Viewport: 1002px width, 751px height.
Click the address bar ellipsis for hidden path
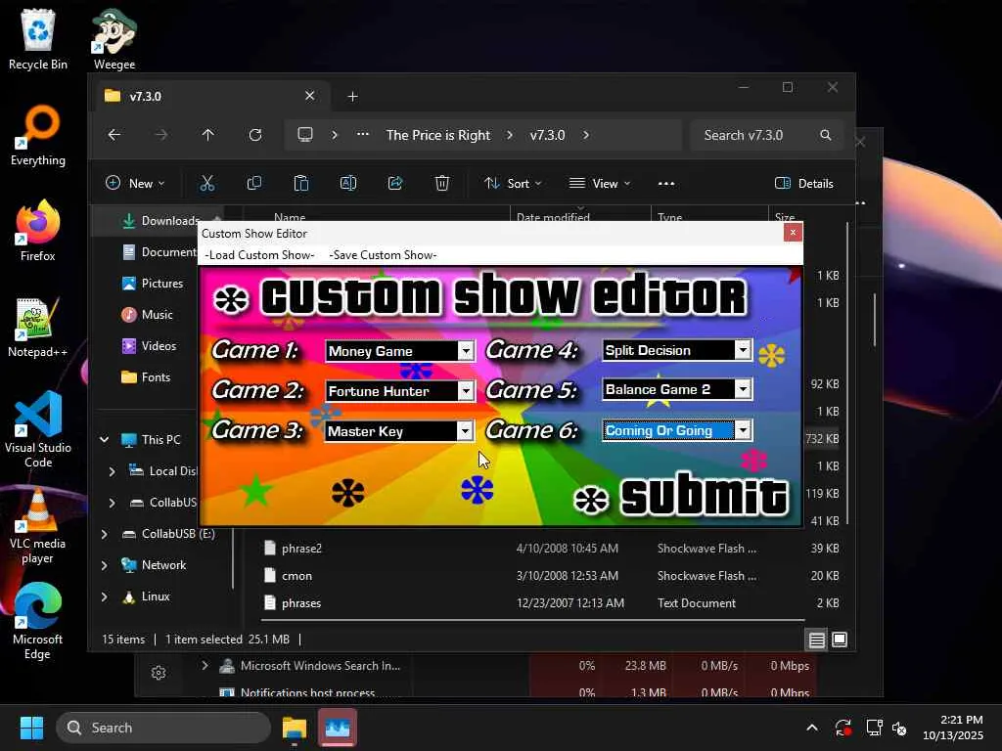tap(362, 135)
